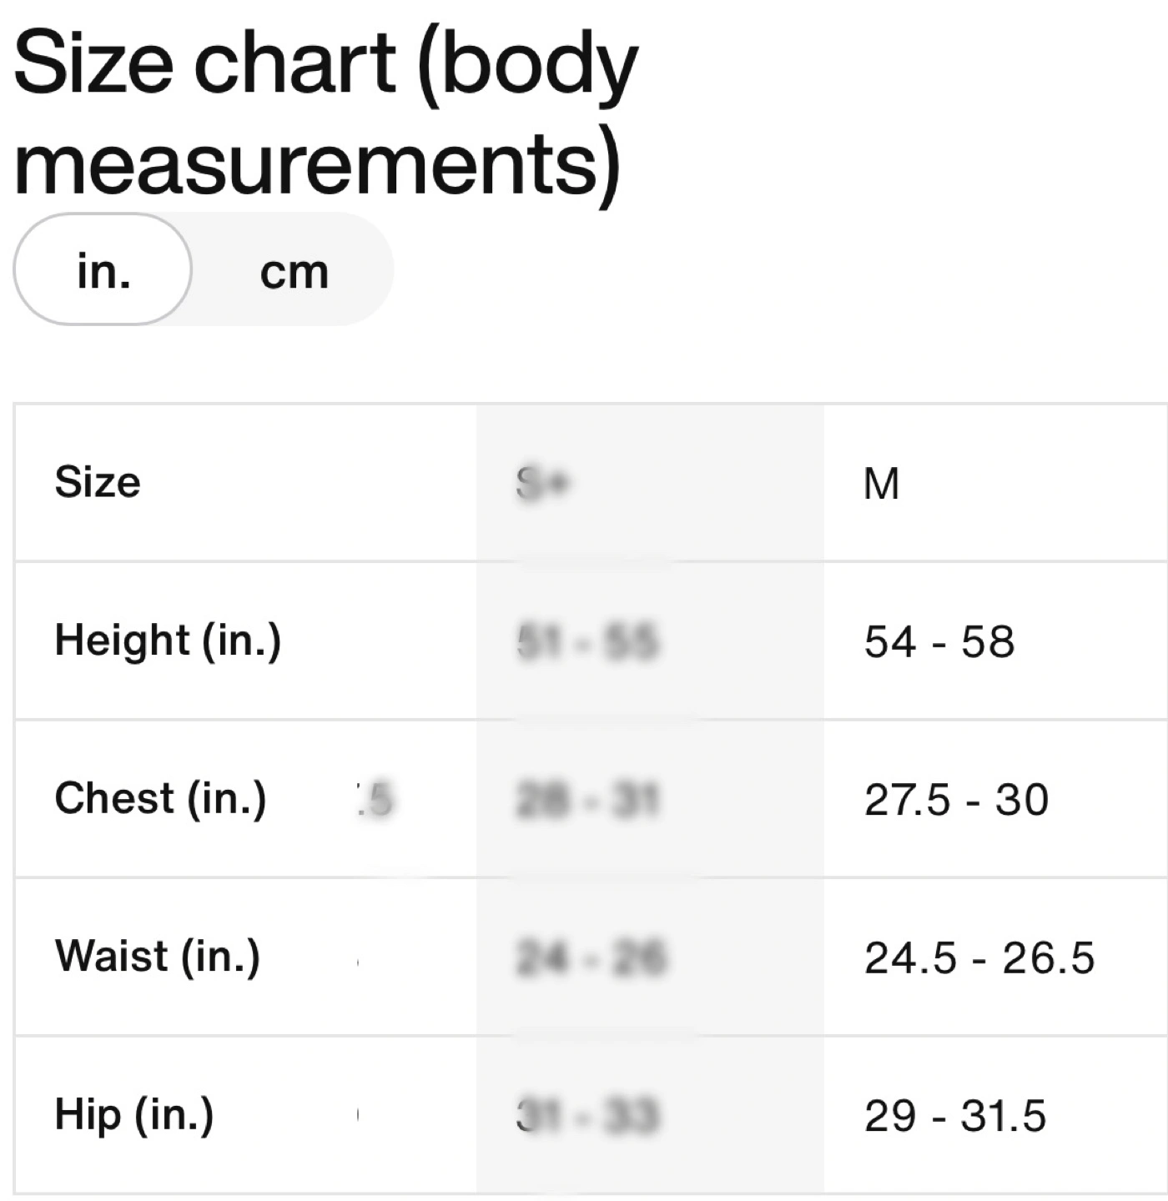The width and height of the screenshot is (1168, 1201).
Task: Switch units to cm
Action: pyautogui.click(x=294, y=271)
